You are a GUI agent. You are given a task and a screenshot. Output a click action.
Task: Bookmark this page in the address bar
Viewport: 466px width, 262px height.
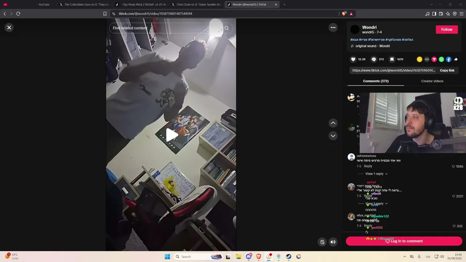105,14
